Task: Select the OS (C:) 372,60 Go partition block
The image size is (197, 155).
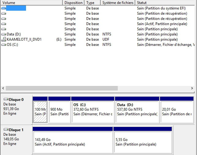Action: tap(93, 112)
